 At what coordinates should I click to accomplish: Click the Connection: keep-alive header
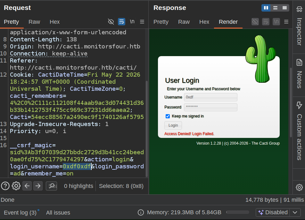(49, 54)
